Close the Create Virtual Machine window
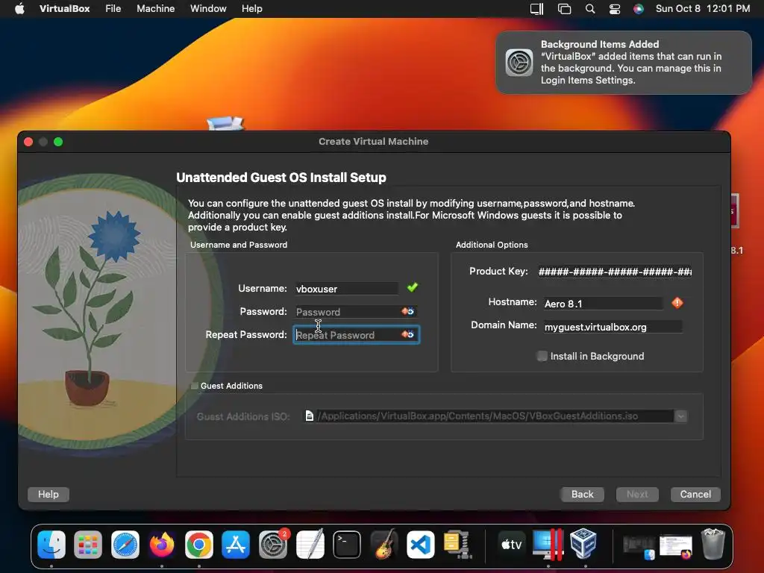 (28, 142)
